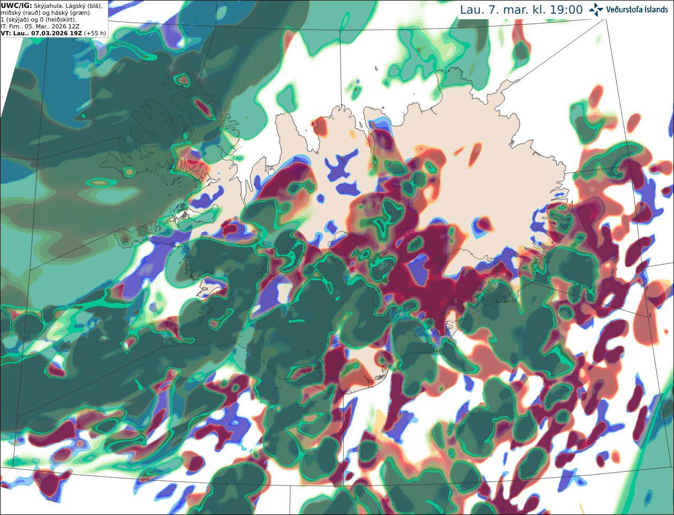The height and width of the screenshot is (515, 674).
Task: Click the 'Veðurstofa Íslands' logo text
Action: click(637, 9)
